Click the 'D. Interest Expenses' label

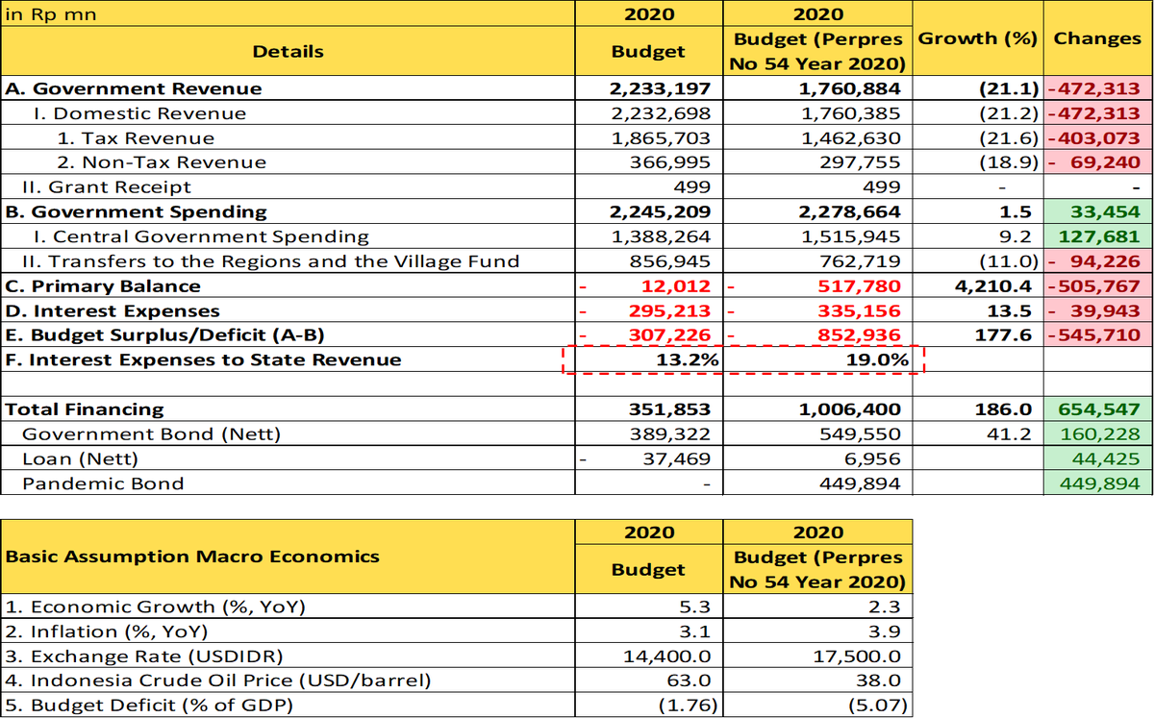[x=113, y=311]
